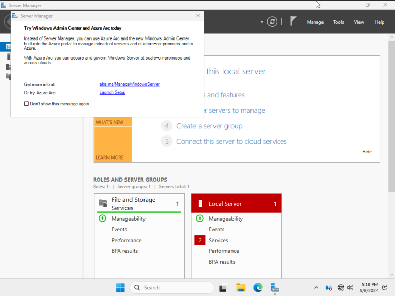The width and height of the screenshot is (395, 296).
Task: Open File and Storage Services tile header
Action: coord(139,203)
